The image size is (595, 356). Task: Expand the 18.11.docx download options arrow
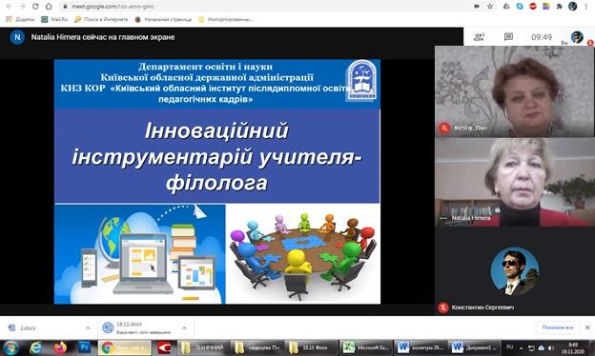(184, 328)
